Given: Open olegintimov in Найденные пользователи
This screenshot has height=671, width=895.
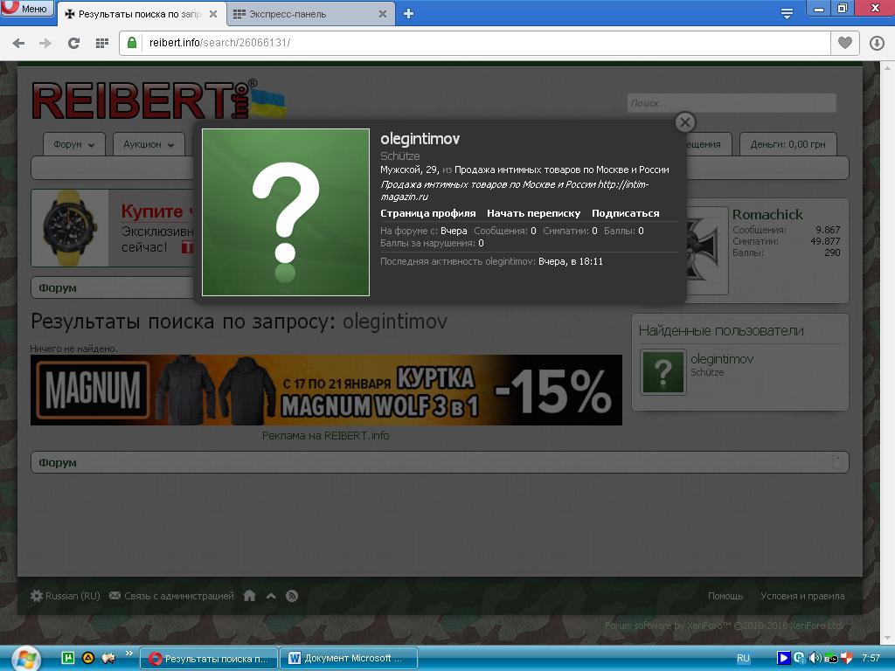Looking at the screenshot, I should [722, 359].
